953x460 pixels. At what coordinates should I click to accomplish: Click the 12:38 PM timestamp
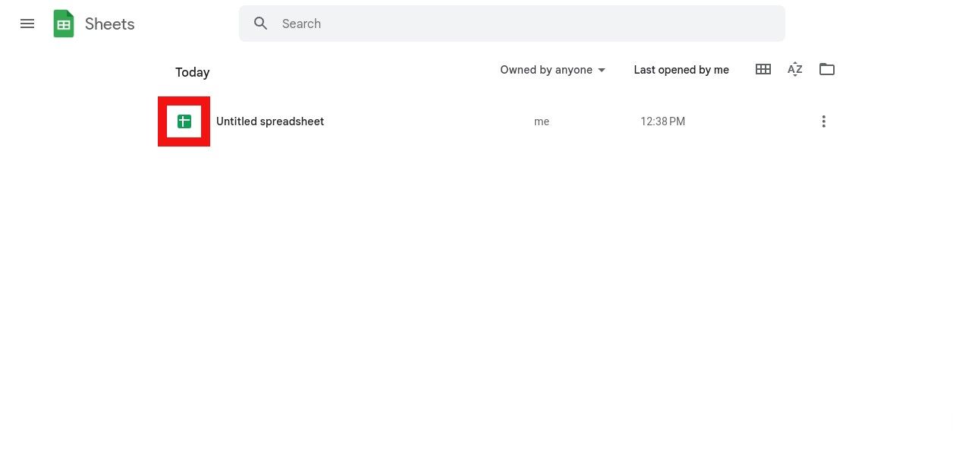click(x=662, y=121)
